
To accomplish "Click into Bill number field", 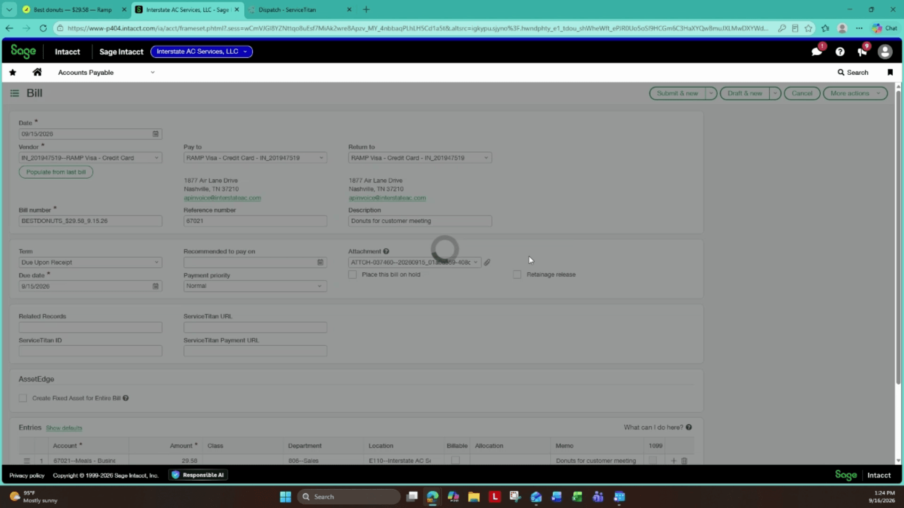I will tap(90, 221).
